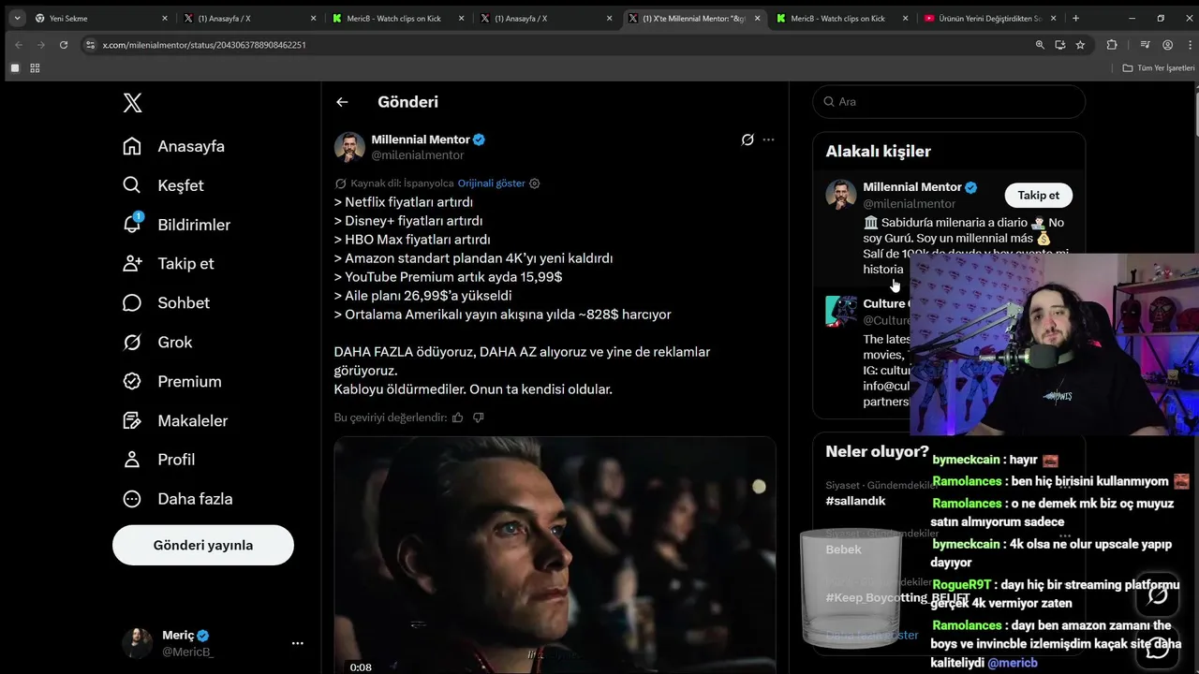Switch to the Ürünün Yerini Değiştirdikten tab
This screenshot has width=1199, height=674.
[991, 18]
